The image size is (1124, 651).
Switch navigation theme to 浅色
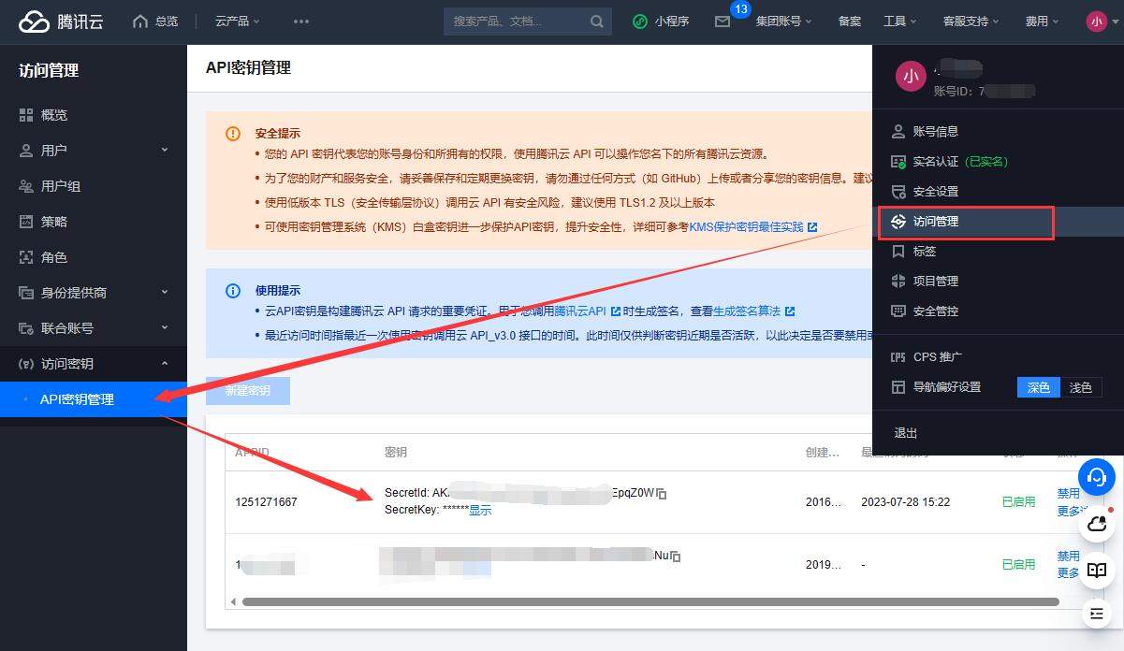pyautogui.click(x=1080, y=387)
